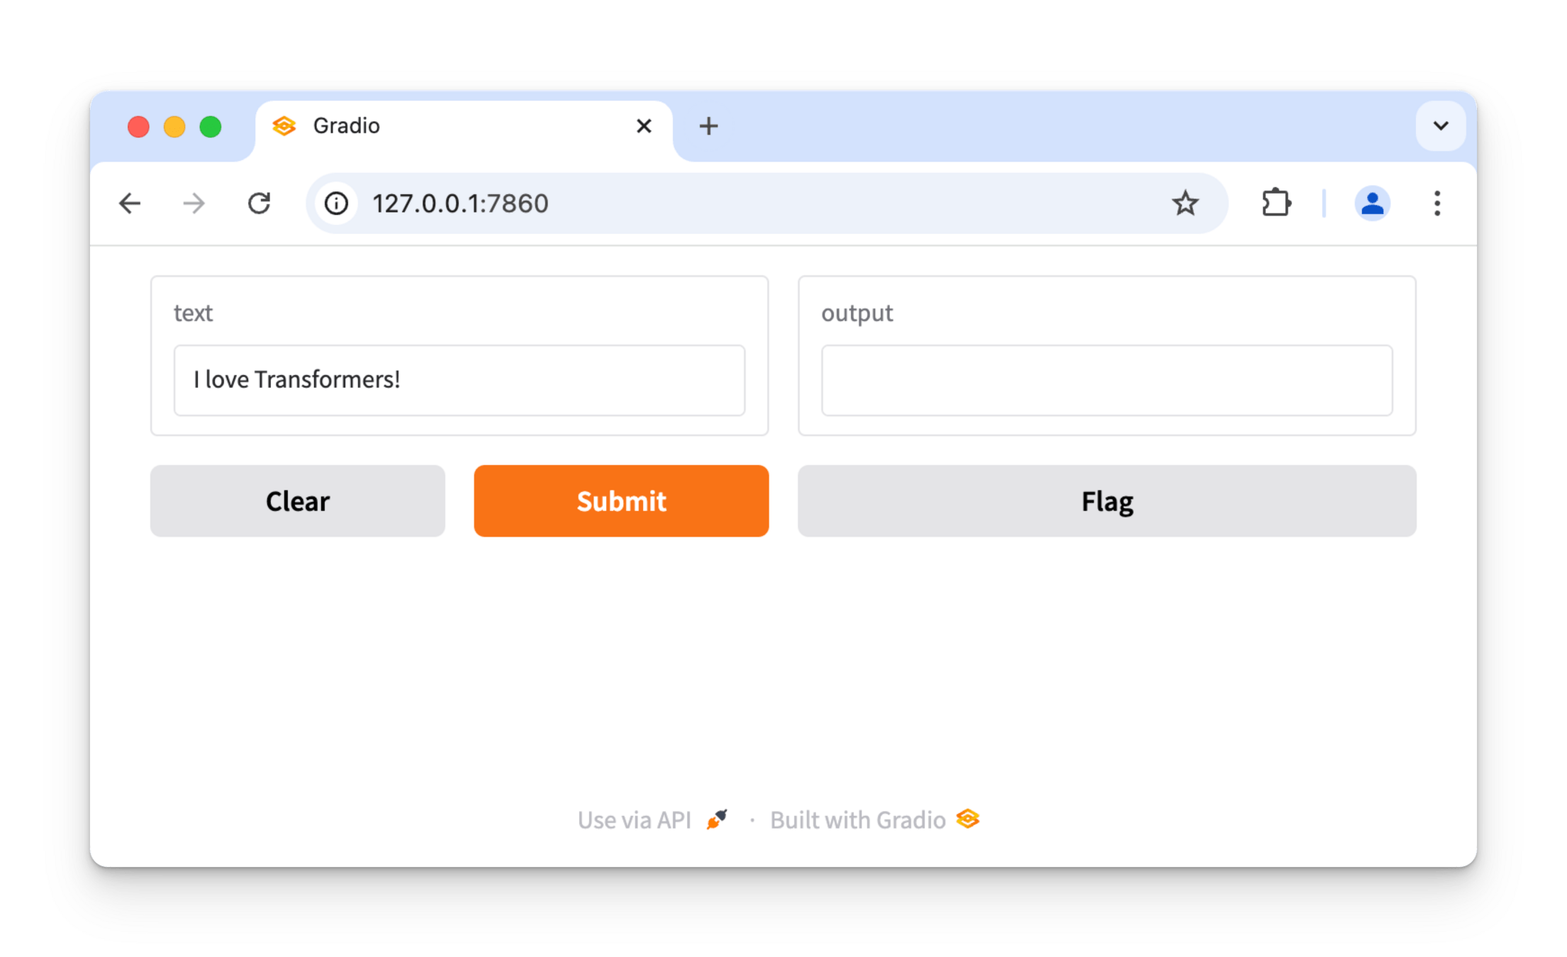Open Chrome three-dot menu
Image resolution: width=1567 pixels, height=957 pixels.
tap(1437, 203)
